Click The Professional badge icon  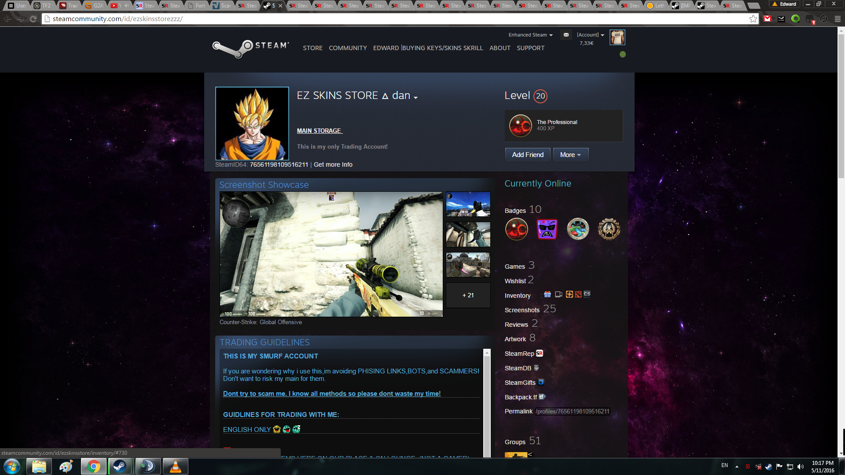coord(520,125)
